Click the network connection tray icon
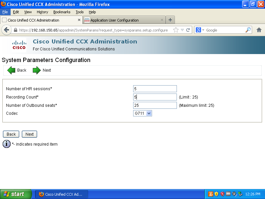 [x=240, y=194]
